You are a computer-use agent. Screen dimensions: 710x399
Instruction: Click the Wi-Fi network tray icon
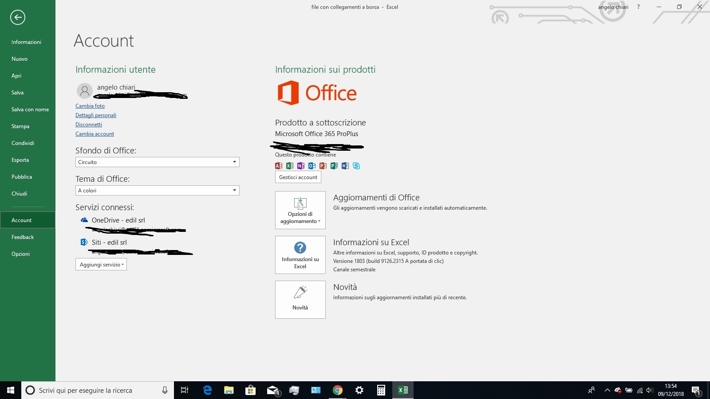[x=639, y=390]
